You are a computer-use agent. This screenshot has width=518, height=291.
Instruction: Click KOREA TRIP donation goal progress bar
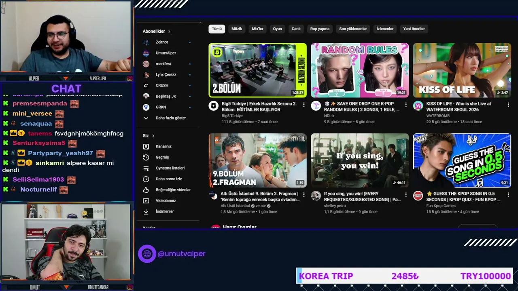[405, 276]
